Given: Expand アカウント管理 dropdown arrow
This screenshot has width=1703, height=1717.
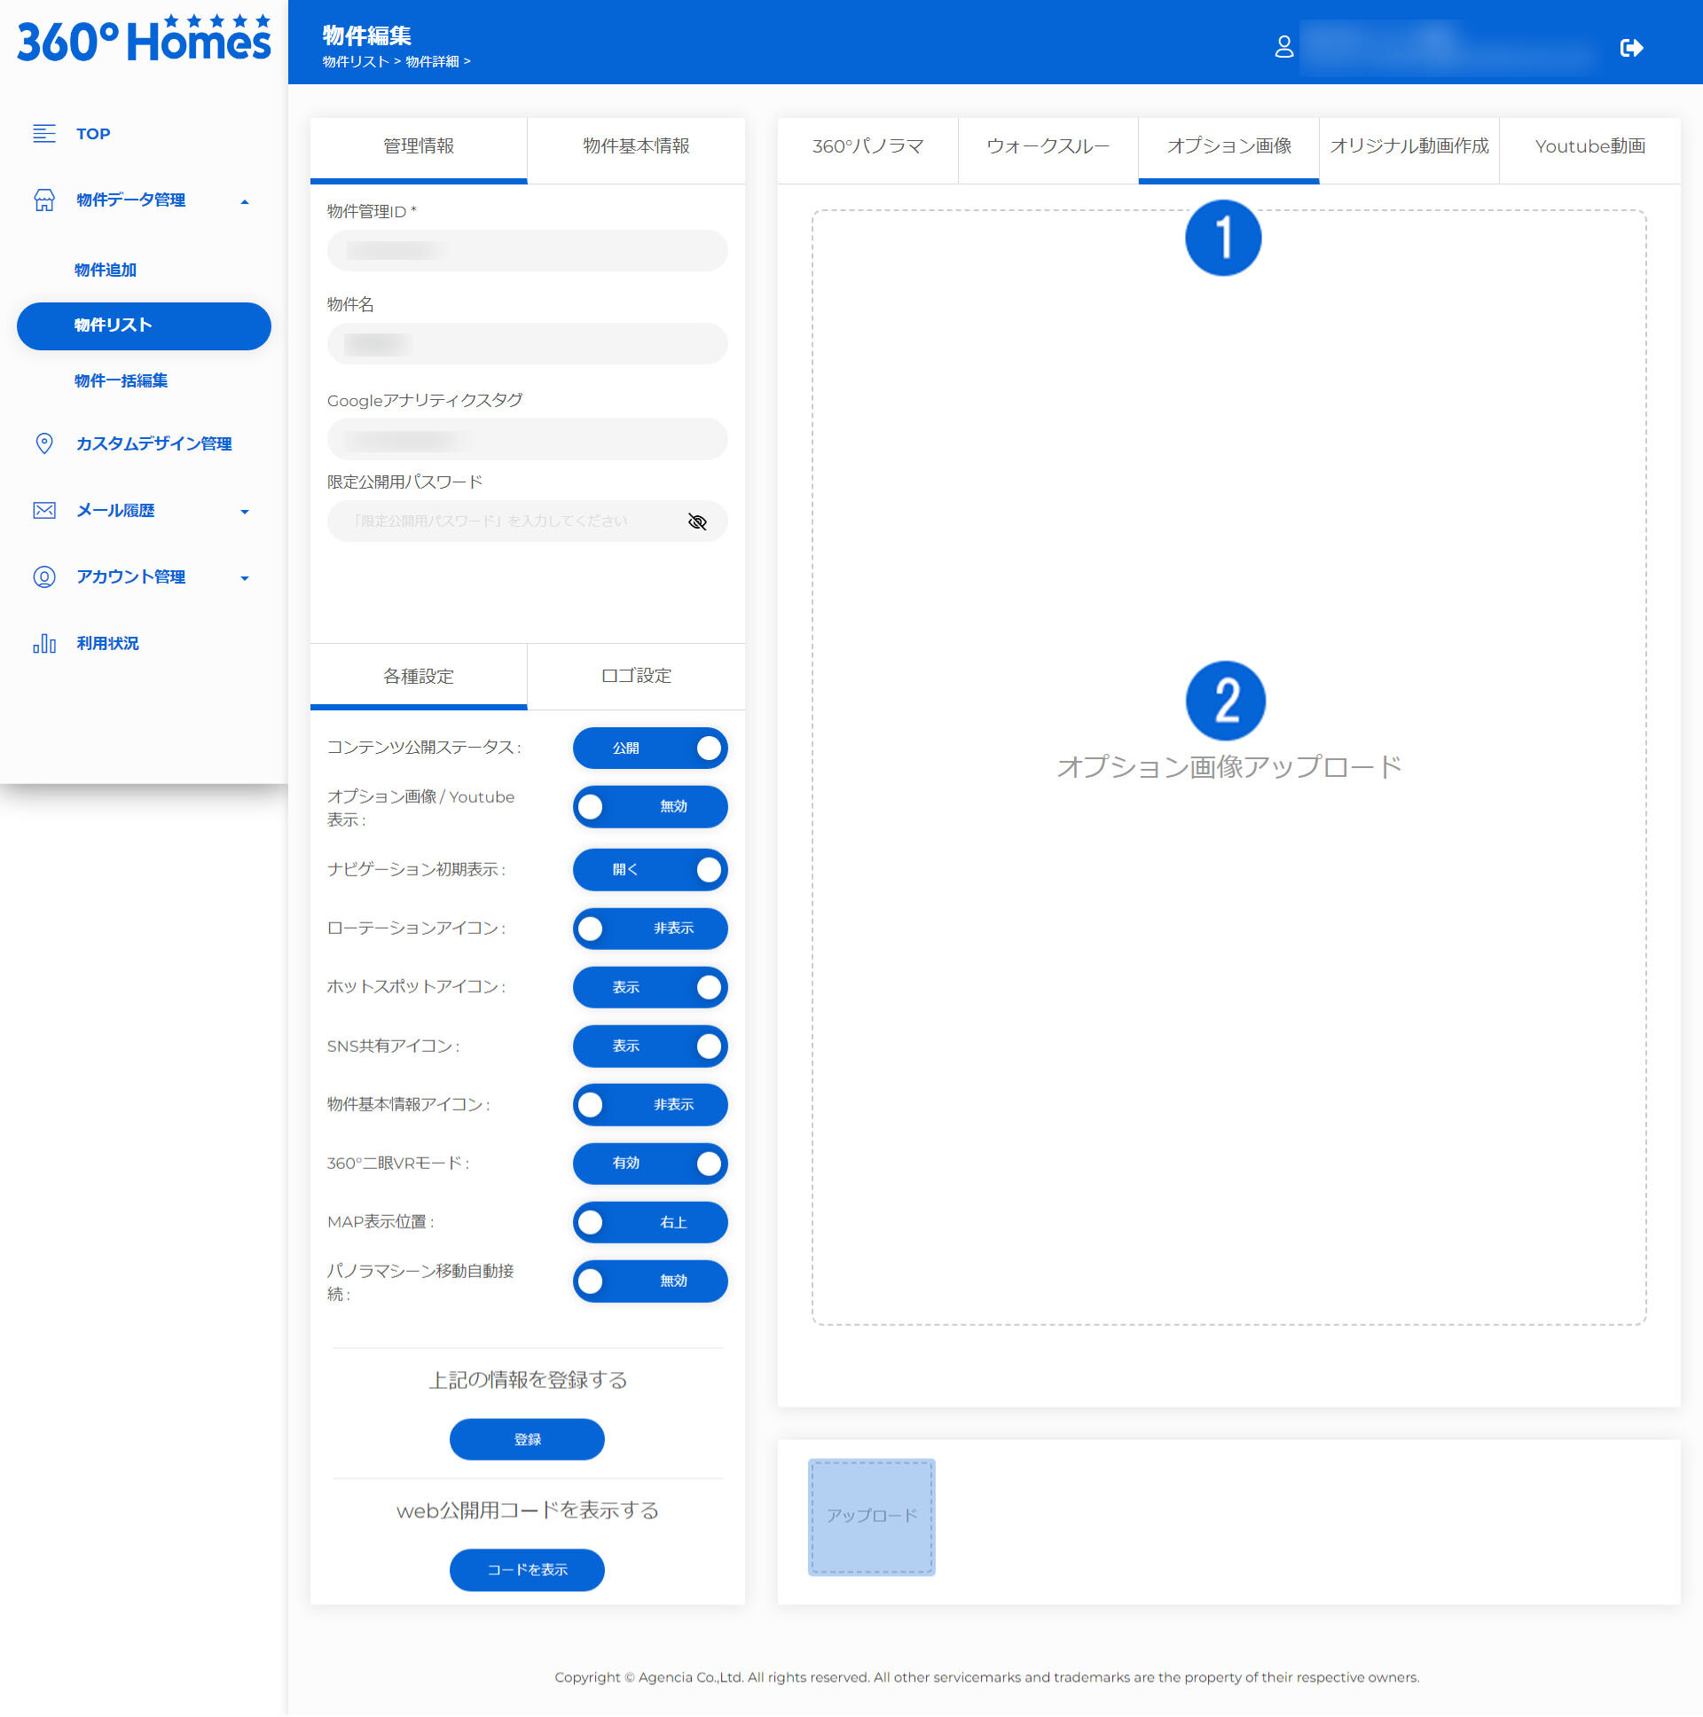Looking at the screenshot, I should pyautogui.click(x=245, y=578).
